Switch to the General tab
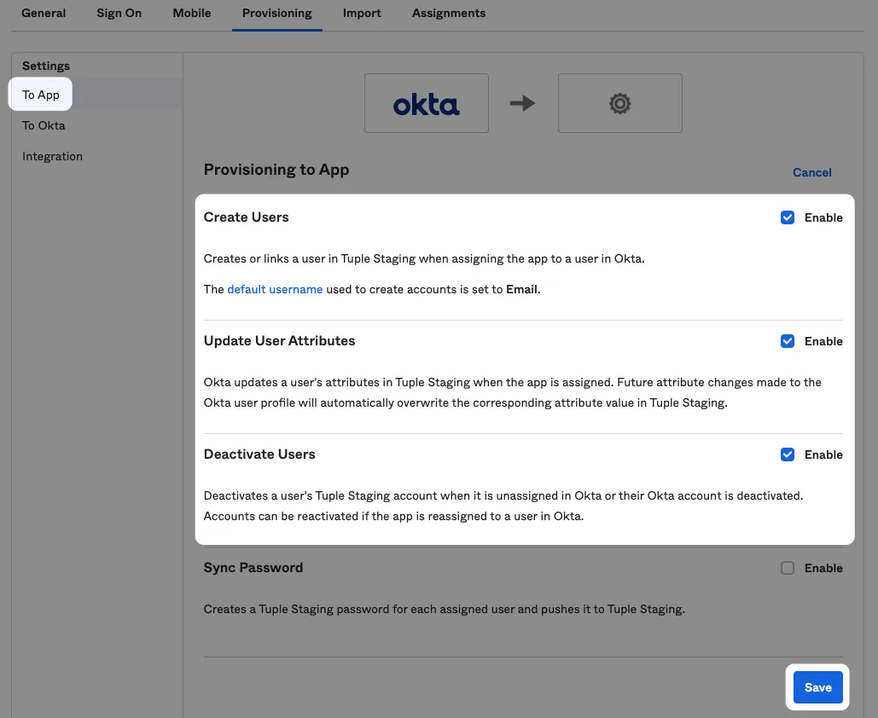 tap(44, 13)
